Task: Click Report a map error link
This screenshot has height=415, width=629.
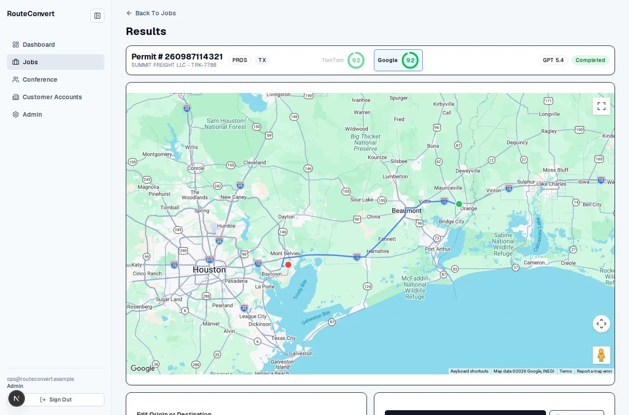Action: tap(594, 371)
